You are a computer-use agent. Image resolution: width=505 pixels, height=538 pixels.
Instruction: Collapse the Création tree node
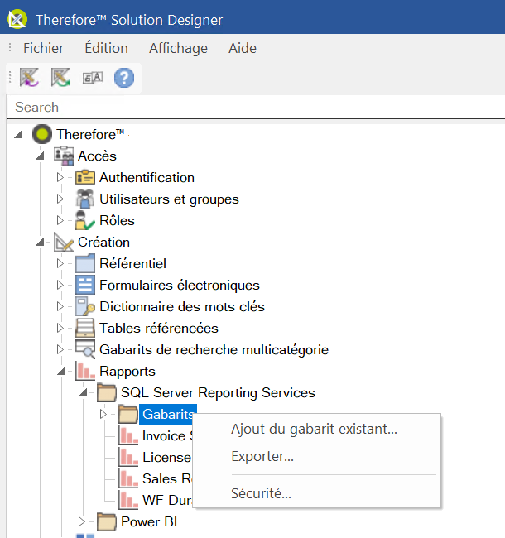point(40,242)
